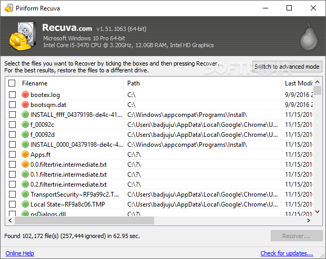Tick the checkbox for 0.2.filtertrie.intermediate.txt

[x=12, y=184]
